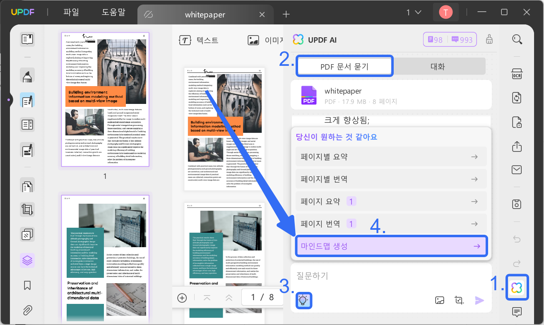Open the Comments panel icon at bottom right
This screenshot has width=544, height=325.
tap(517, 312)
